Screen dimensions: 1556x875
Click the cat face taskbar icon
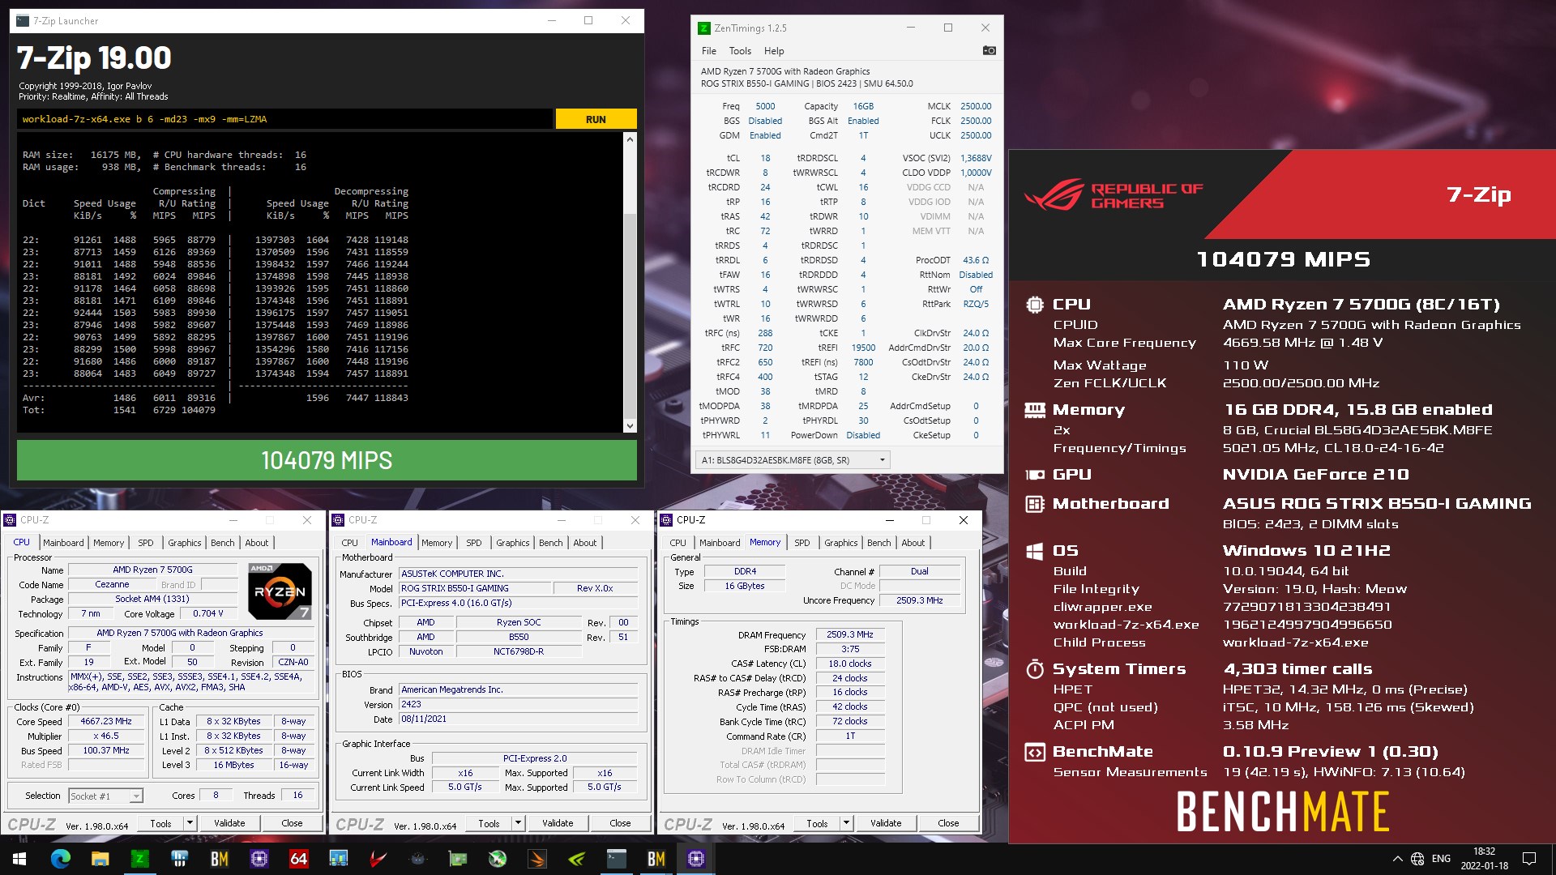[x=417, y=859]
